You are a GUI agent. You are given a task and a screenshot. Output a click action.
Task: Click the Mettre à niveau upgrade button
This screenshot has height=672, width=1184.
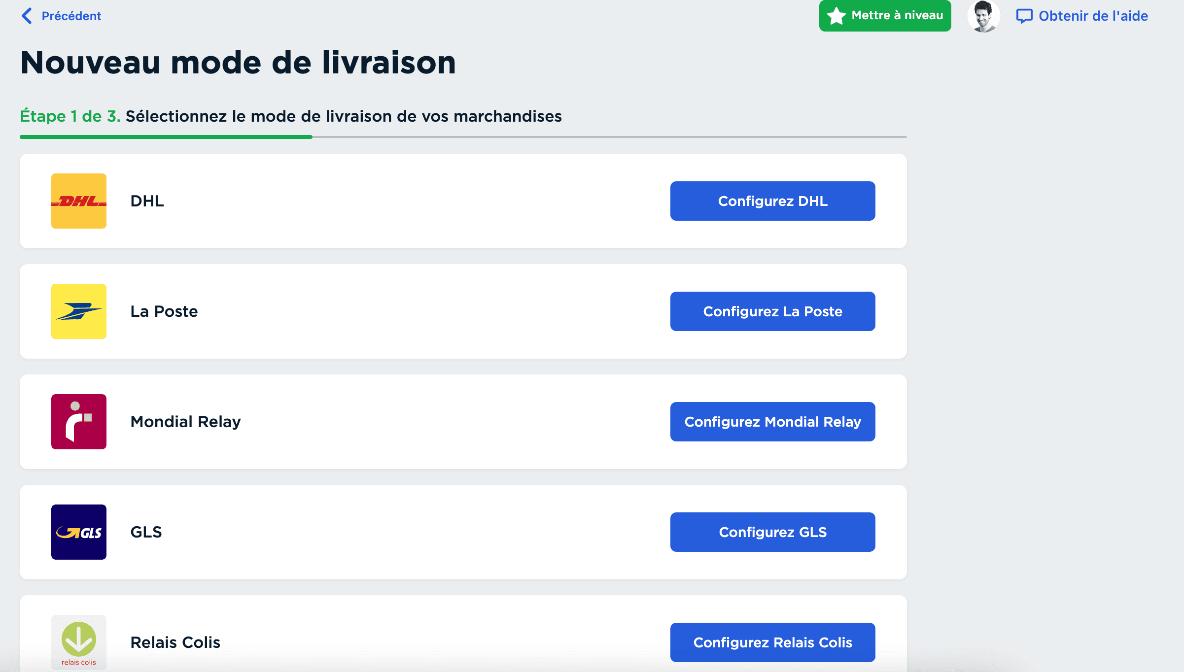(x=885, y=16)
